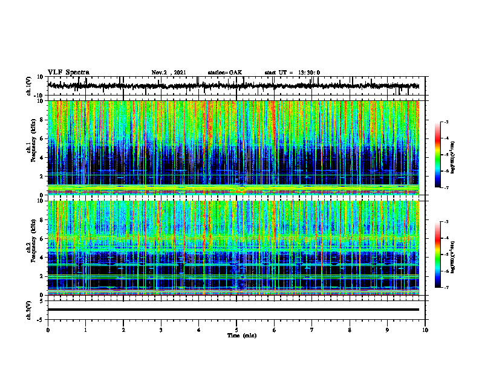The width and height of the screenshot is (479, 370).
Task: Click time tick label '8' on x-axis
Action: (x=350, y=330)
